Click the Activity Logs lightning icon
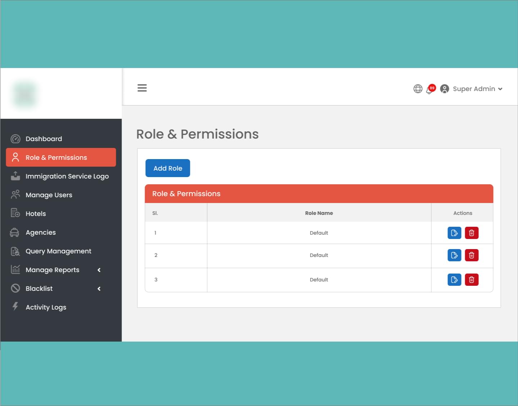 [x=15, y=306]
